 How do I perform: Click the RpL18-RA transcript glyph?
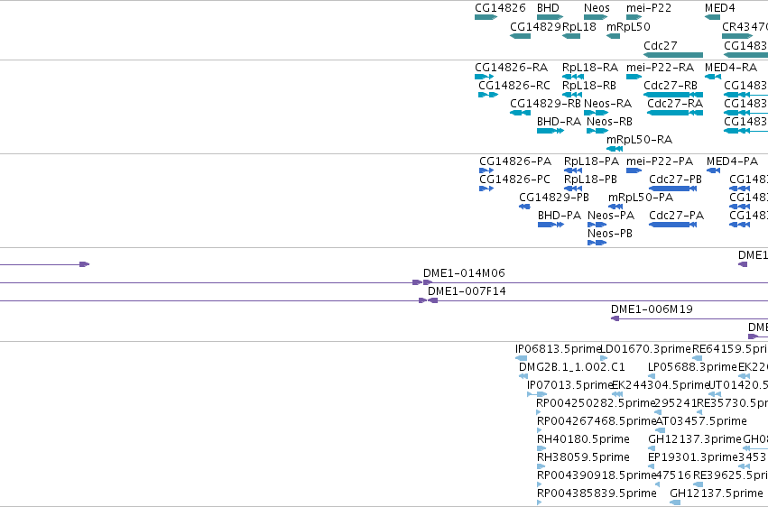pos(572,77)
